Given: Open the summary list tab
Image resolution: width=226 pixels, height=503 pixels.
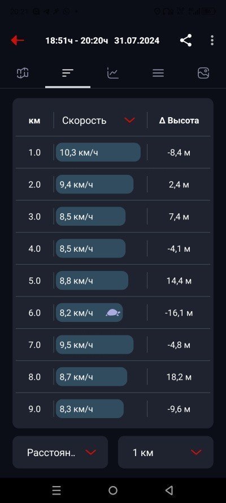Looking at the screenshot, I should [158, 73].
